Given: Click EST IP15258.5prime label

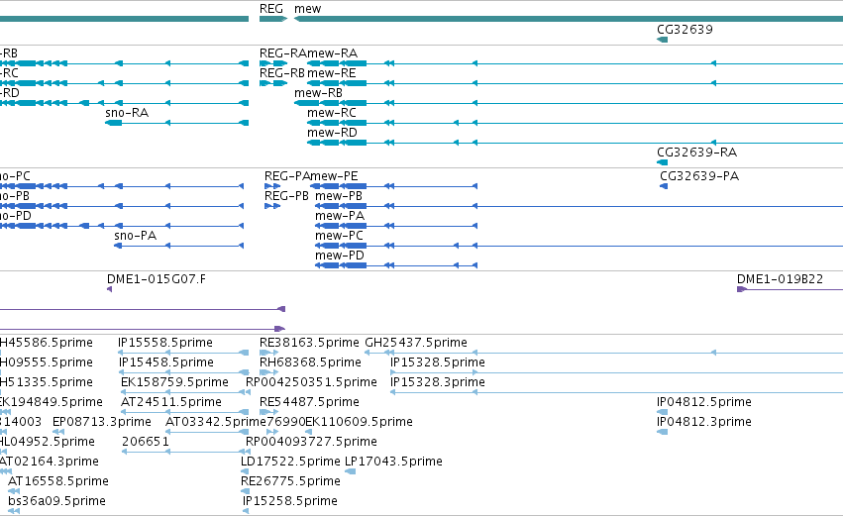Looking at the screenshot, I should click(290, 502).
